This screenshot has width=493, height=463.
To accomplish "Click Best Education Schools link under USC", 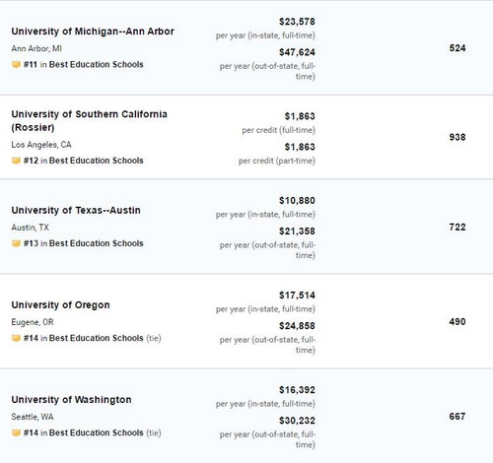I will tap(97, 161).
